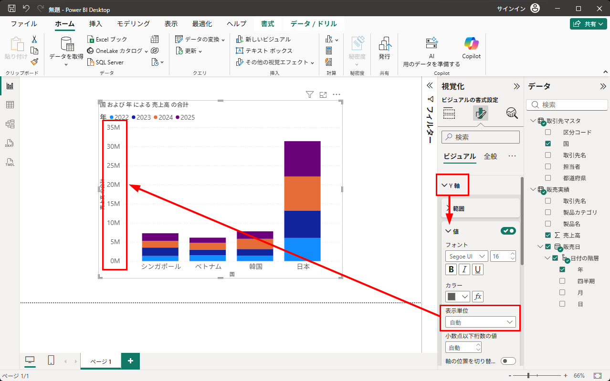Click the filter funnel icon above chart
610x381 pixels.
click(309, 95)
